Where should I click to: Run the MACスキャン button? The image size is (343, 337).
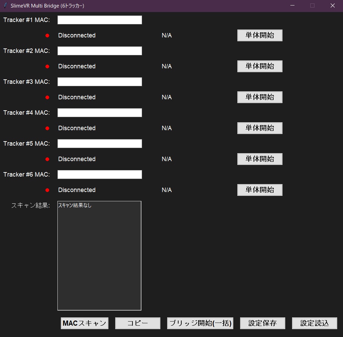(x=84, y=323)
